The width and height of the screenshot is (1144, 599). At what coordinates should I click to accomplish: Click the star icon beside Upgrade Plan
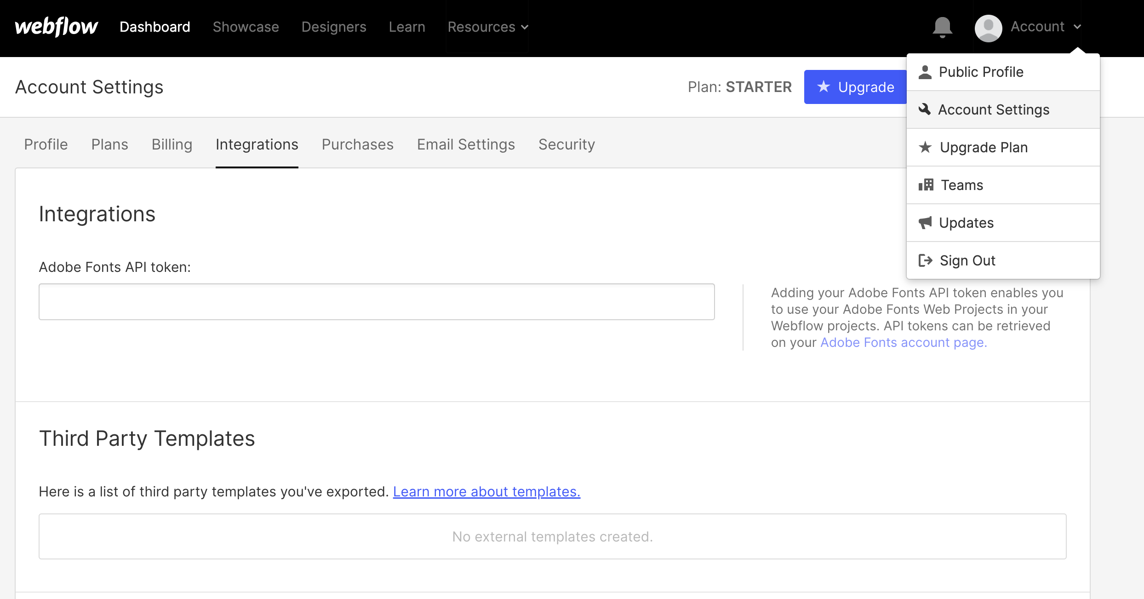tap(924, 147)
